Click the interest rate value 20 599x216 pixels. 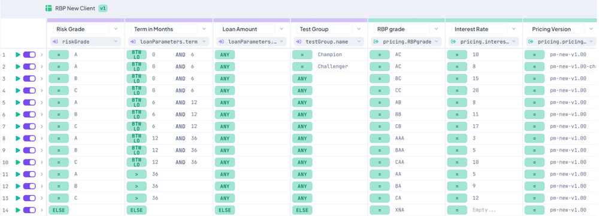pos(476,91)
